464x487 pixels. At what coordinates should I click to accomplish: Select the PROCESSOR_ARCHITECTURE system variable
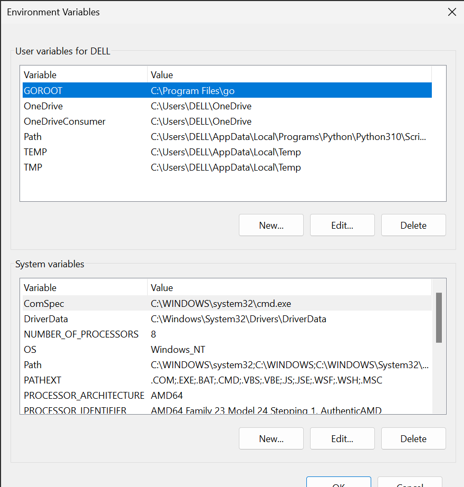(227, 396)
